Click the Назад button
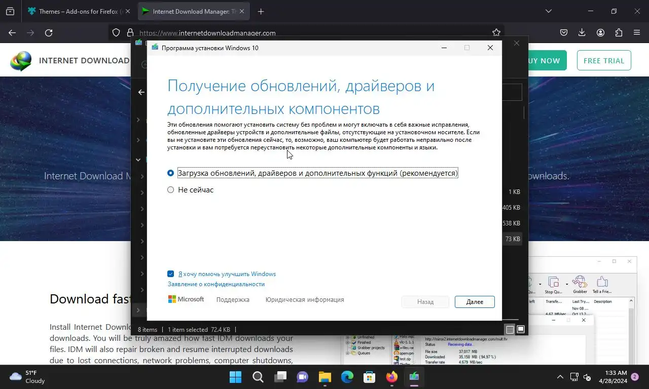This screenshot has height=389, width=649. (x=425, y=302)
